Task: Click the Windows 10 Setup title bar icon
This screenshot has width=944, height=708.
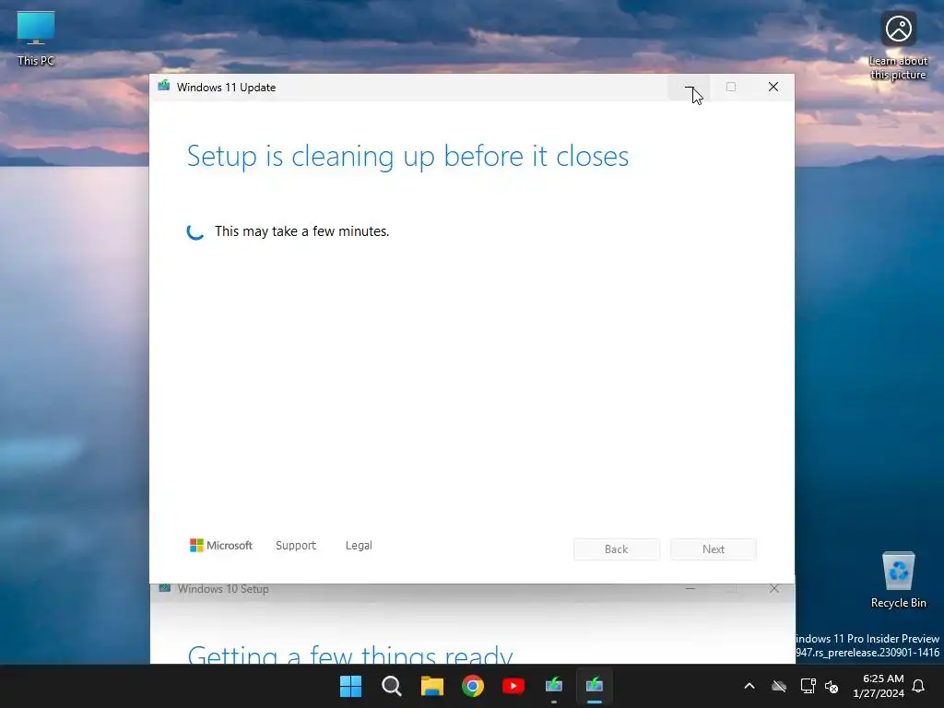Action: coord(164,588)
